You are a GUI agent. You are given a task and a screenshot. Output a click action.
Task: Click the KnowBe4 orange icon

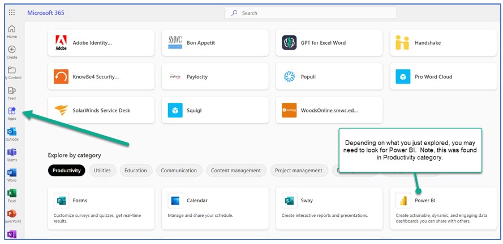coord(61,76)
